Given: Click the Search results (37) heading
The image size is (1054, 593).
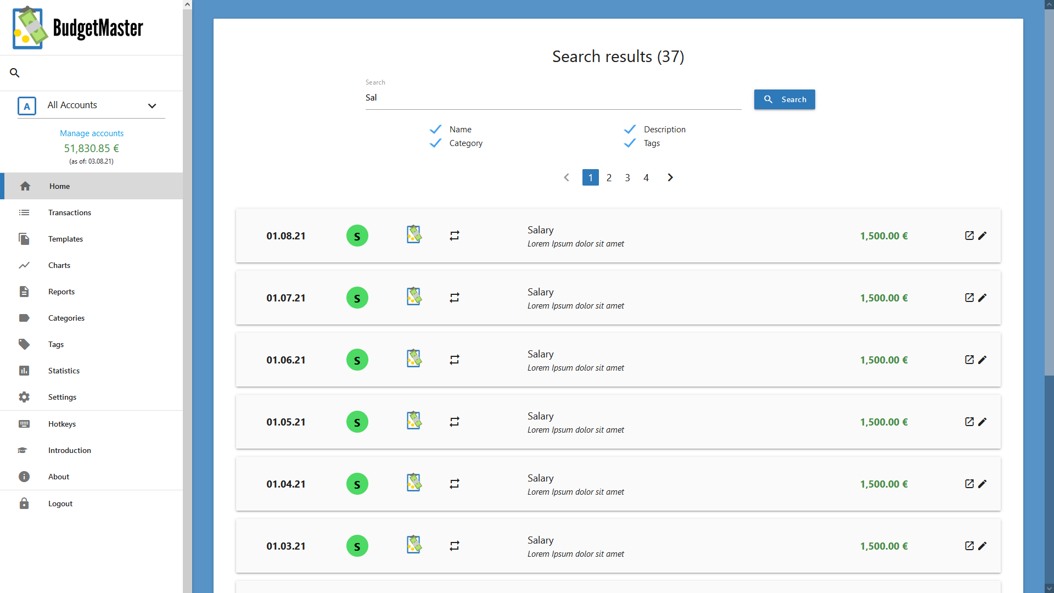Looking at the screenshot, I should [x=618, y=57].
